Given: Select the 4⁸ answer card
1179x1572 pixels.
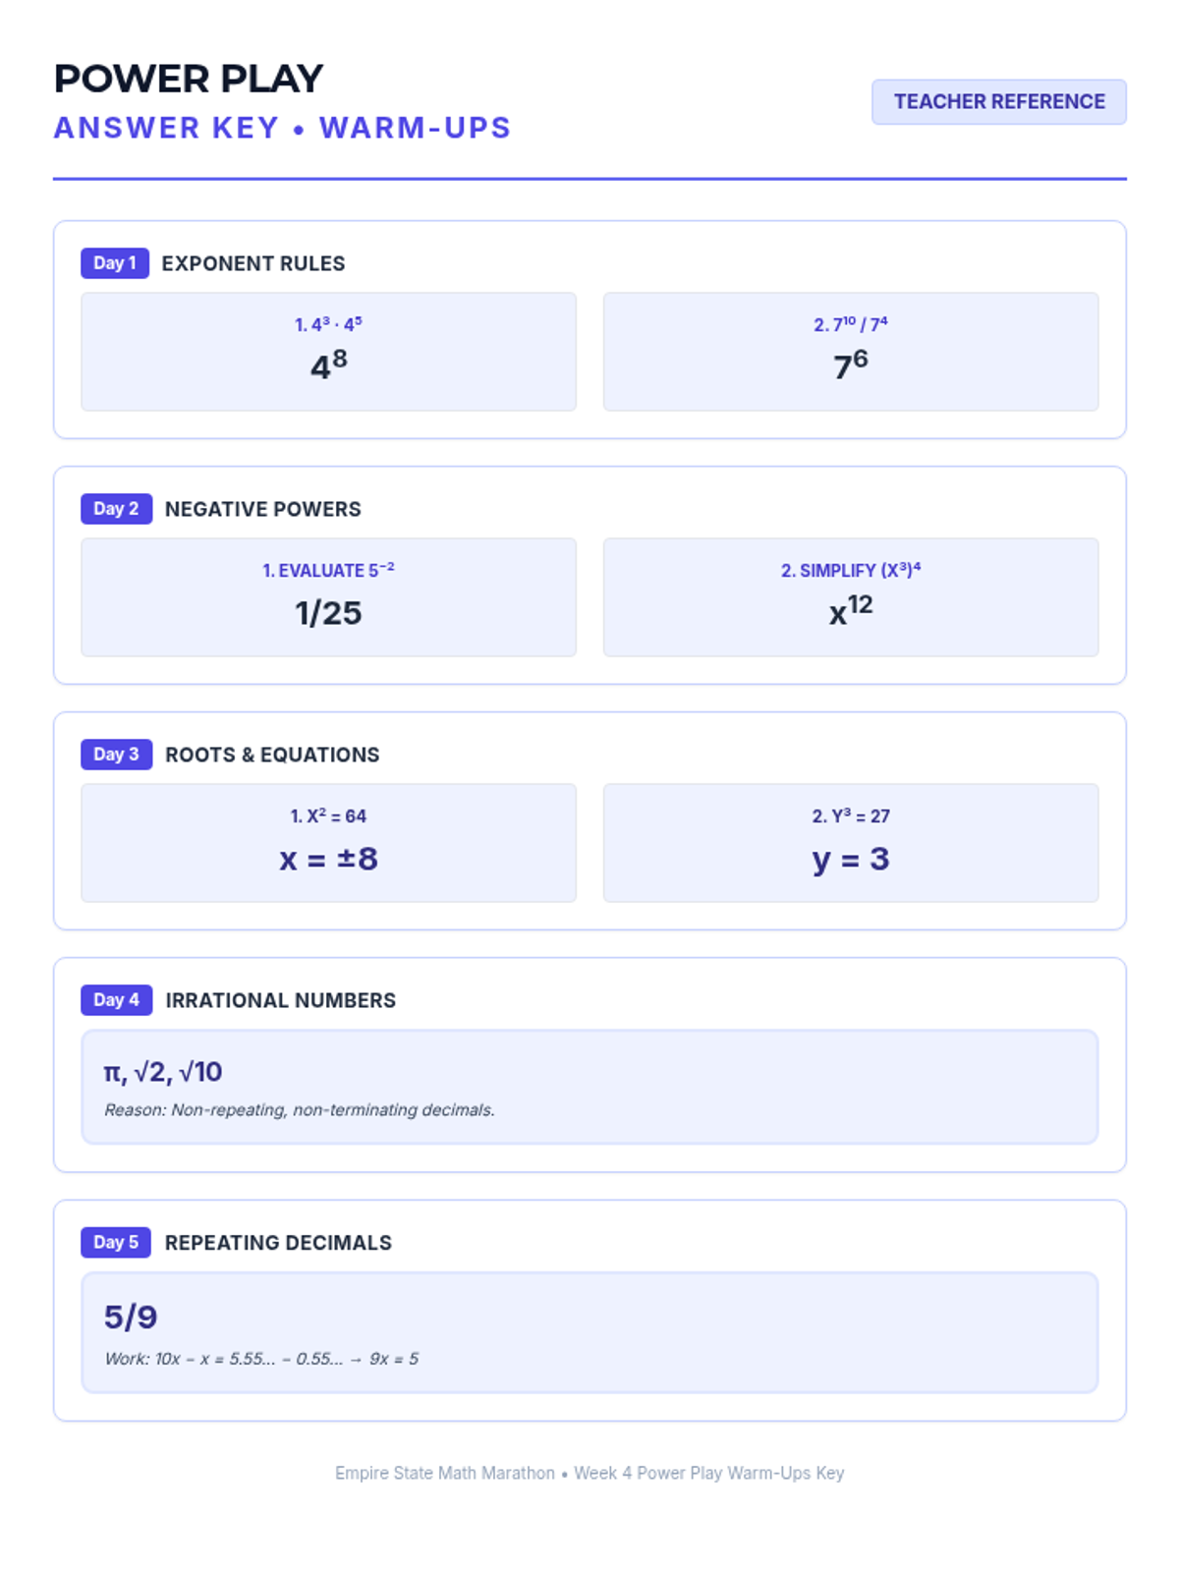Looking at the screenshot, I should tap(328, 352).
